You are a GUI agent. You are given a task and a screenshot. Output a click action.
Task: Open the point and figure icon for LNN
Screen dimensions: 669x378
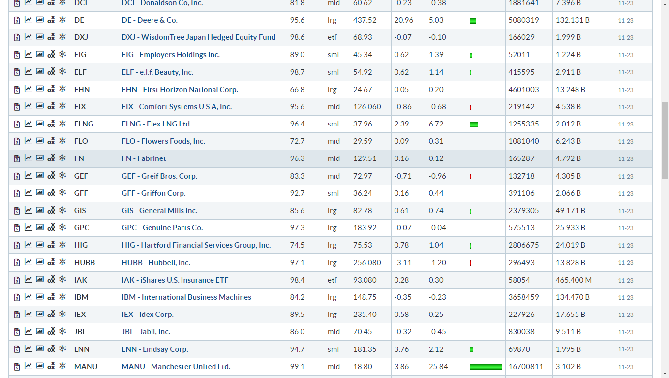click(x=51, y=349)
